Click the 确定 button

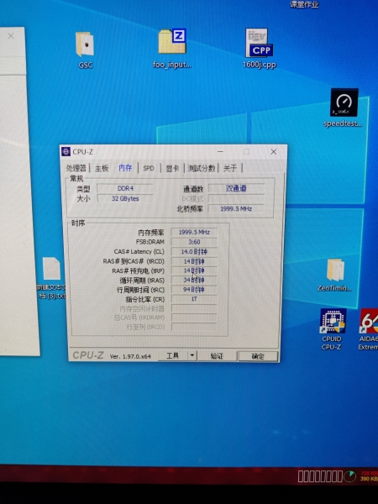coord(258,356)
